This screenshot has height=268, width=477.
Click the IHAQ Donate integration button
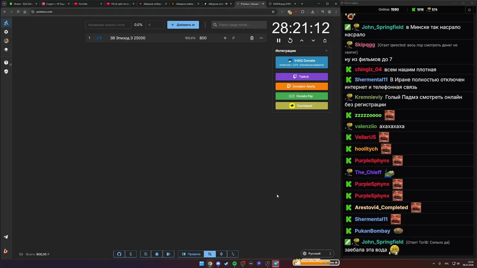(302, 63)
